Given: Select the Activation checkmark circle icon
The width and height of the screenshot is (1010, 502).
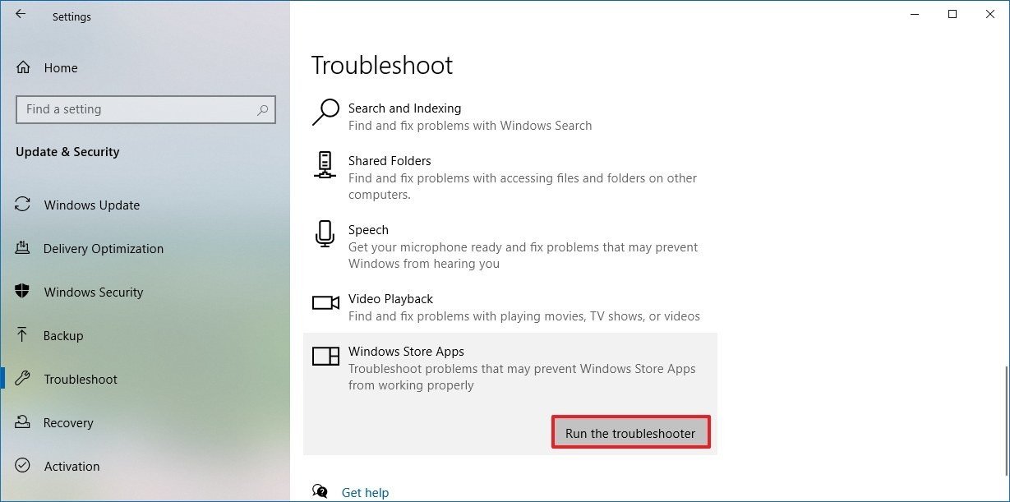Looking at the screenshot, I should [x=23, y=466].
